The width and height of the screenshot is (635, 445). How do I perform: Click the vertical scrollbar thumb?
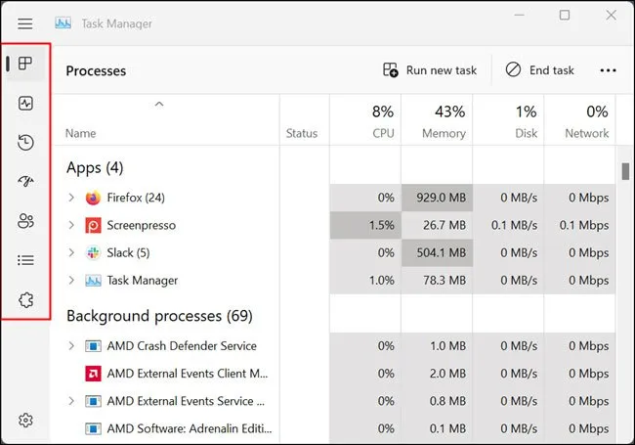point(625,171)
